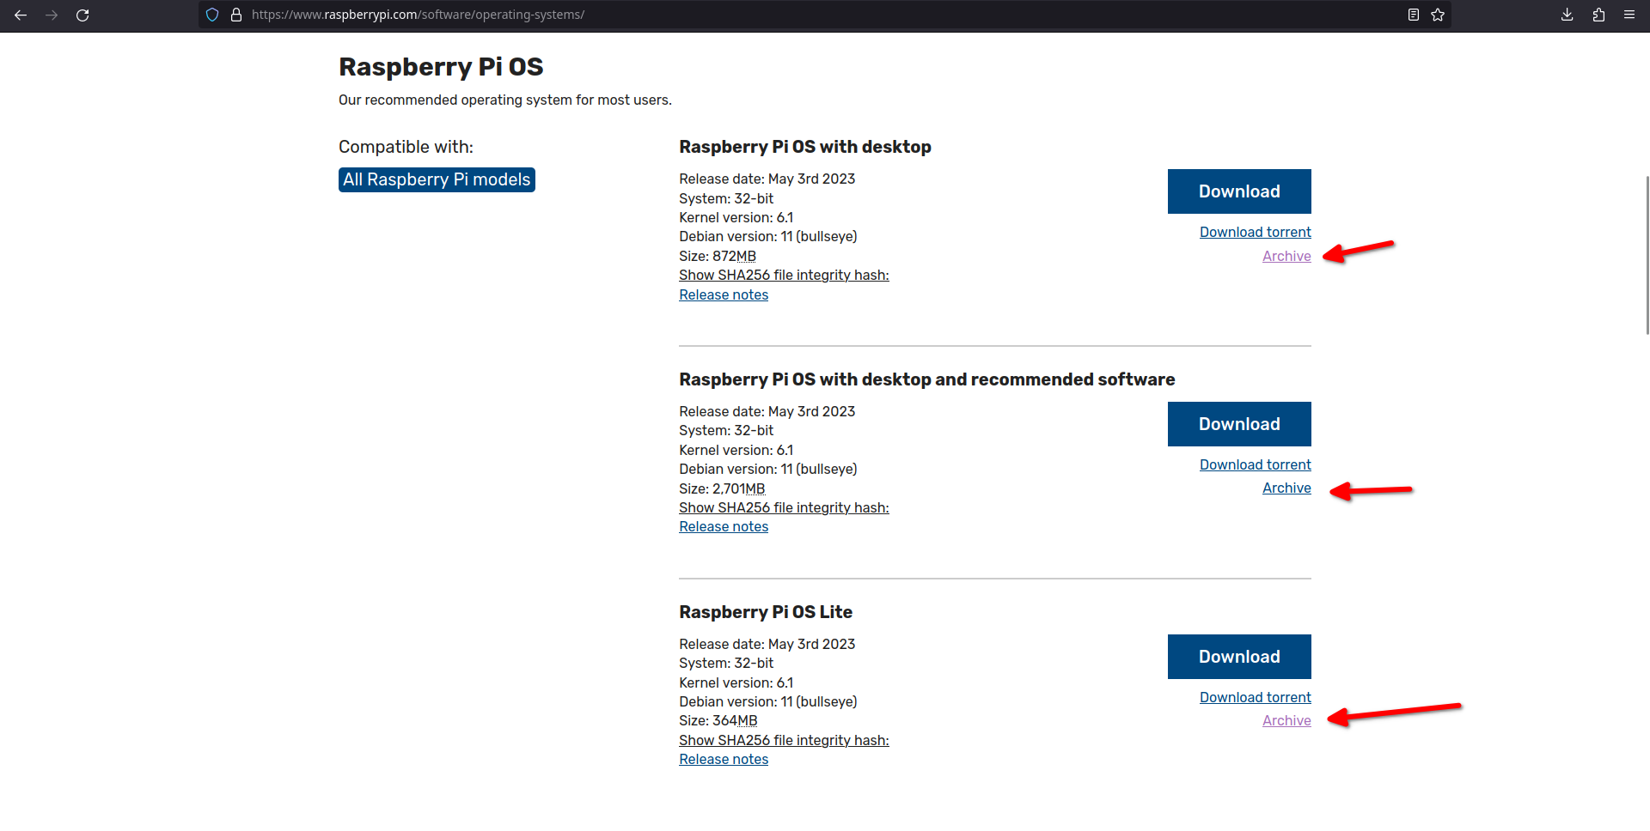1650x831 pixels.
Task: View Release notes for recommended software edition
Action: [723, 526]
